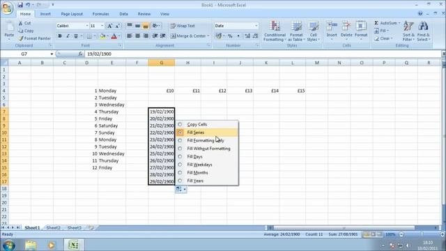Click the Insert cells icon
The height and width of the screenshot is (251, 446).
pyautogui.click(x=332, y=26)
